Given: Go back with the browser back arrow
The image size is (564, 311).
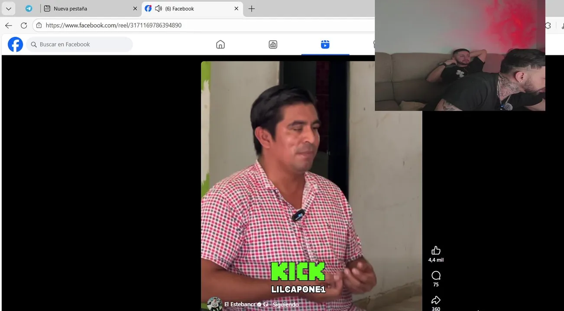Looking at the screenshot, I should pyautogui.click(x=9, y=25).
